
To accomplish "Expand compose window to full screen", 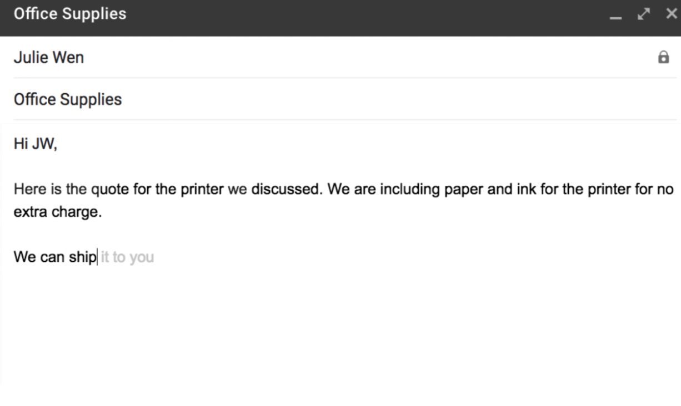I will point(644,14).
